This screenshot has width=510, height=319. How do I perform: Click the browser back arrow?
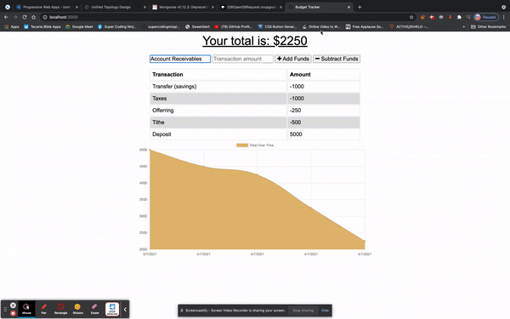click(x=6, y=17)
